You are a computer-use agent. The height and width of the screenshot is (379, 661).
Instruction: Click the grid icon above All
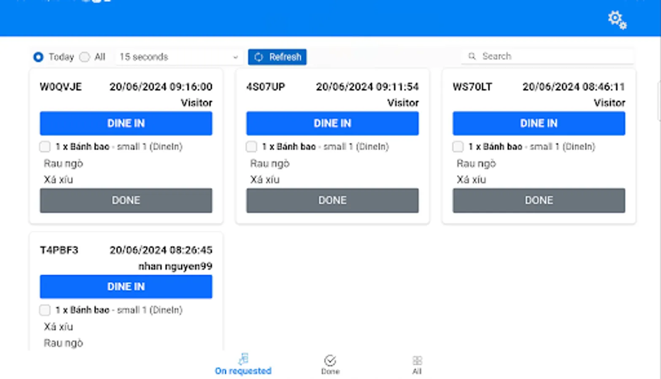(x=417, y=360)
